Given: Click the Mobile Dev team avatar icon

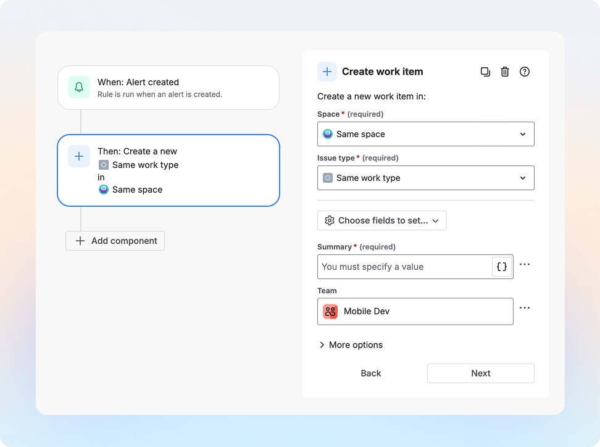Looking at the screenshot, I should coord(330,312).
